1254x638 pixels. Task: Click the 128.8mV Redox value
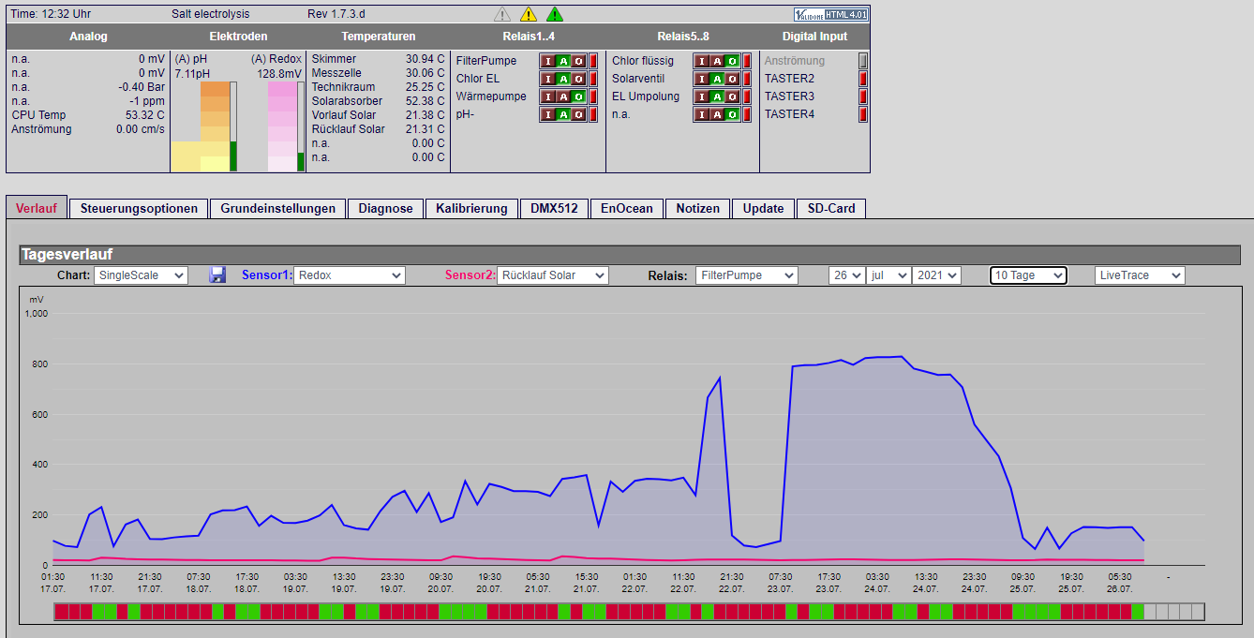pyautogui.click(x=279, y=73)
